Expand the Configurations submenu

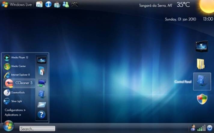[x=15, y=110]
